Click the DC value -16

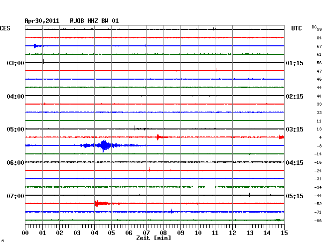pyautogui.click(x=318, y=162)
